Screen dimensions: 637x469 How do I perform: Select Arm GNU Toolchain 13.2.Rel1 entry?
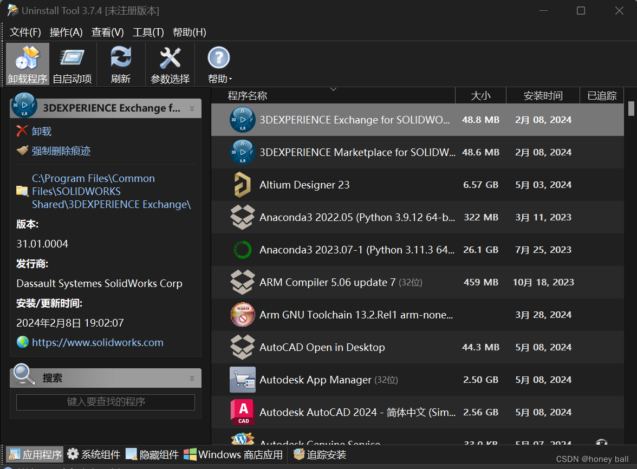pos(418,315)
